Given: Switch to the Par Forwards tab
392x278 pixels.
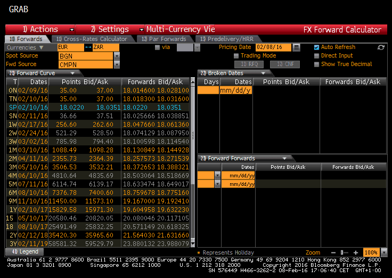Looking at the screenshot, I should [164, 39].
